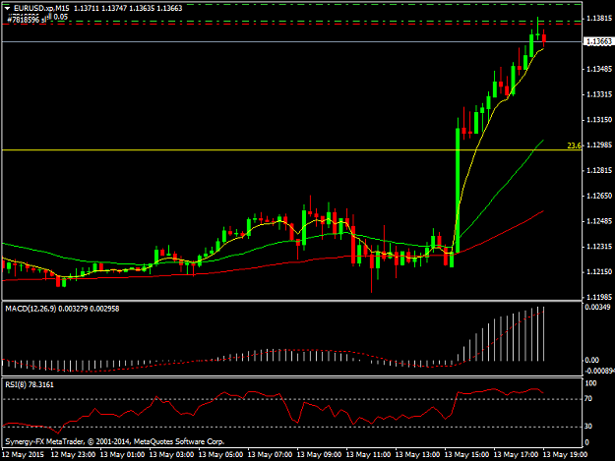615x461 pixels.
Task: Click the MACD scale value 0.00349
Action: [x=597, y=307]
